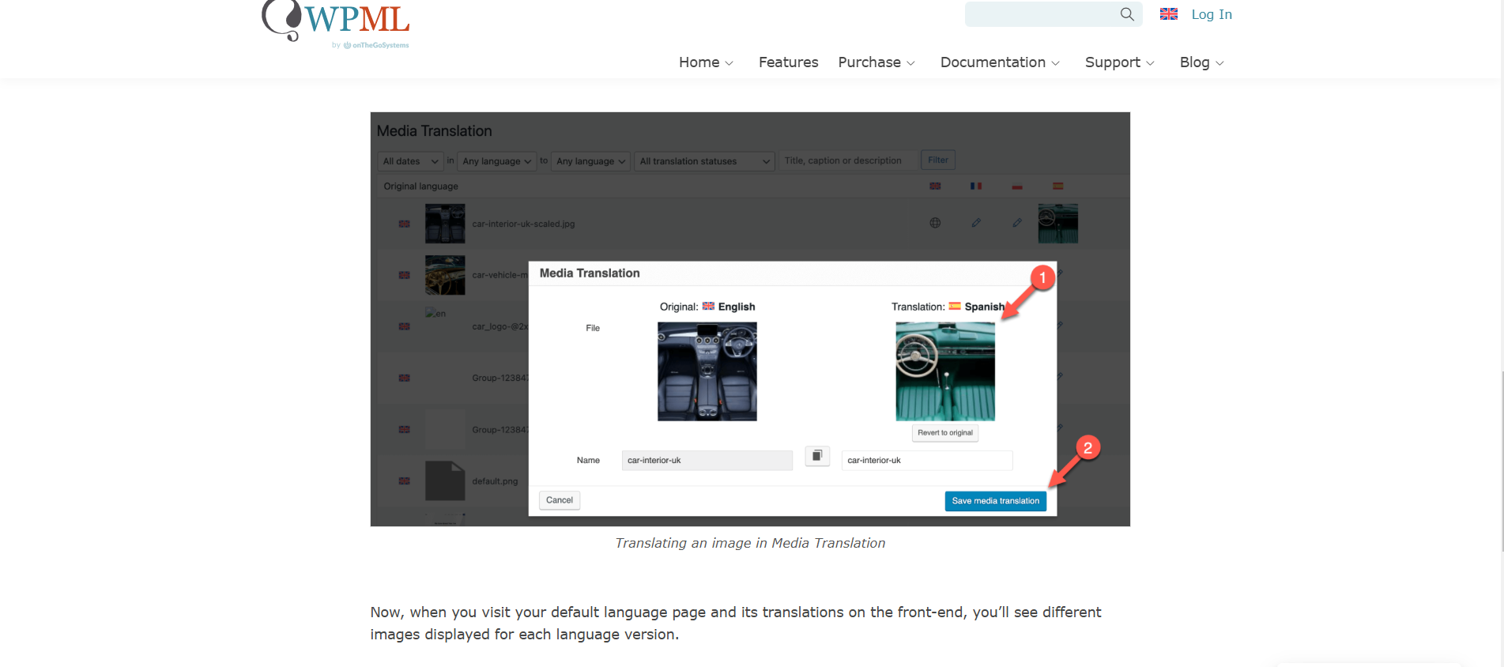Image resolution: width=1504 pixels, height=667 pixels.
Task: Click the search magnifier icon
Action: click(x=1127, y=14)
